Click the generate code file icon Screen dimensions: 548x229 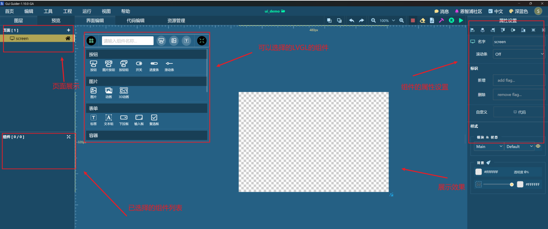[432, 21]
